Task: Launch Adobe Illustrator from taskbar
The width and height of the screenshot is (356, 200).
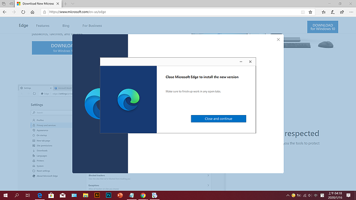Action: (97, 195)
